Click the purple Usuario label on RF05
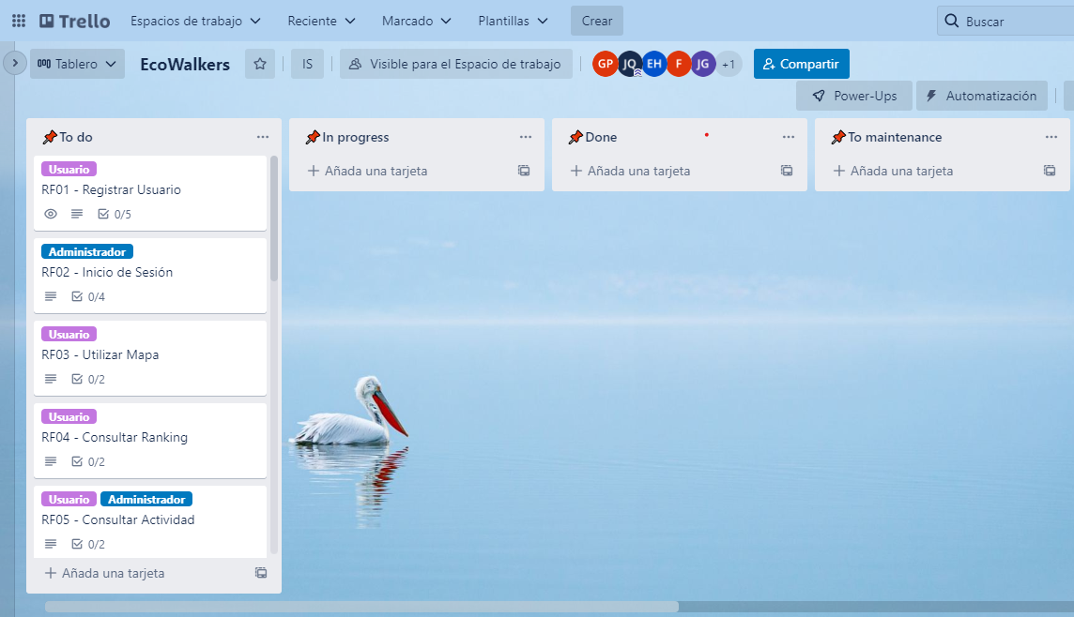 tap(69, 500)
